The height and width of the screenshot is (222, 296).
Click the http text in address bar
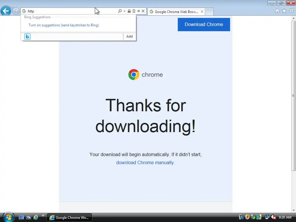[x=31, y=11]
